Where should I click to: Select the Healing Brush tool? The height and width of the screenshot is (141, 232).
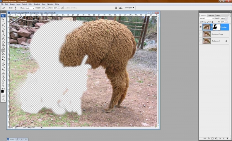tap(3, 38)
